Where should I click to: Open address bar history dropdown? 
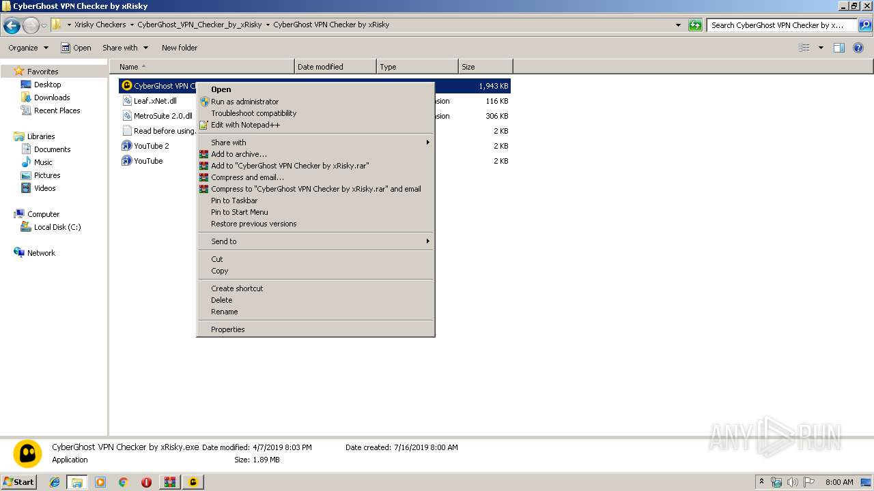pyautogui.click(x=678, y=25)
